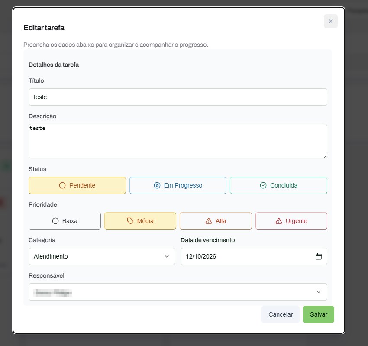368x346 pixels.
Task: Click the "Prioridade" label
Action: tap(43, 204)
